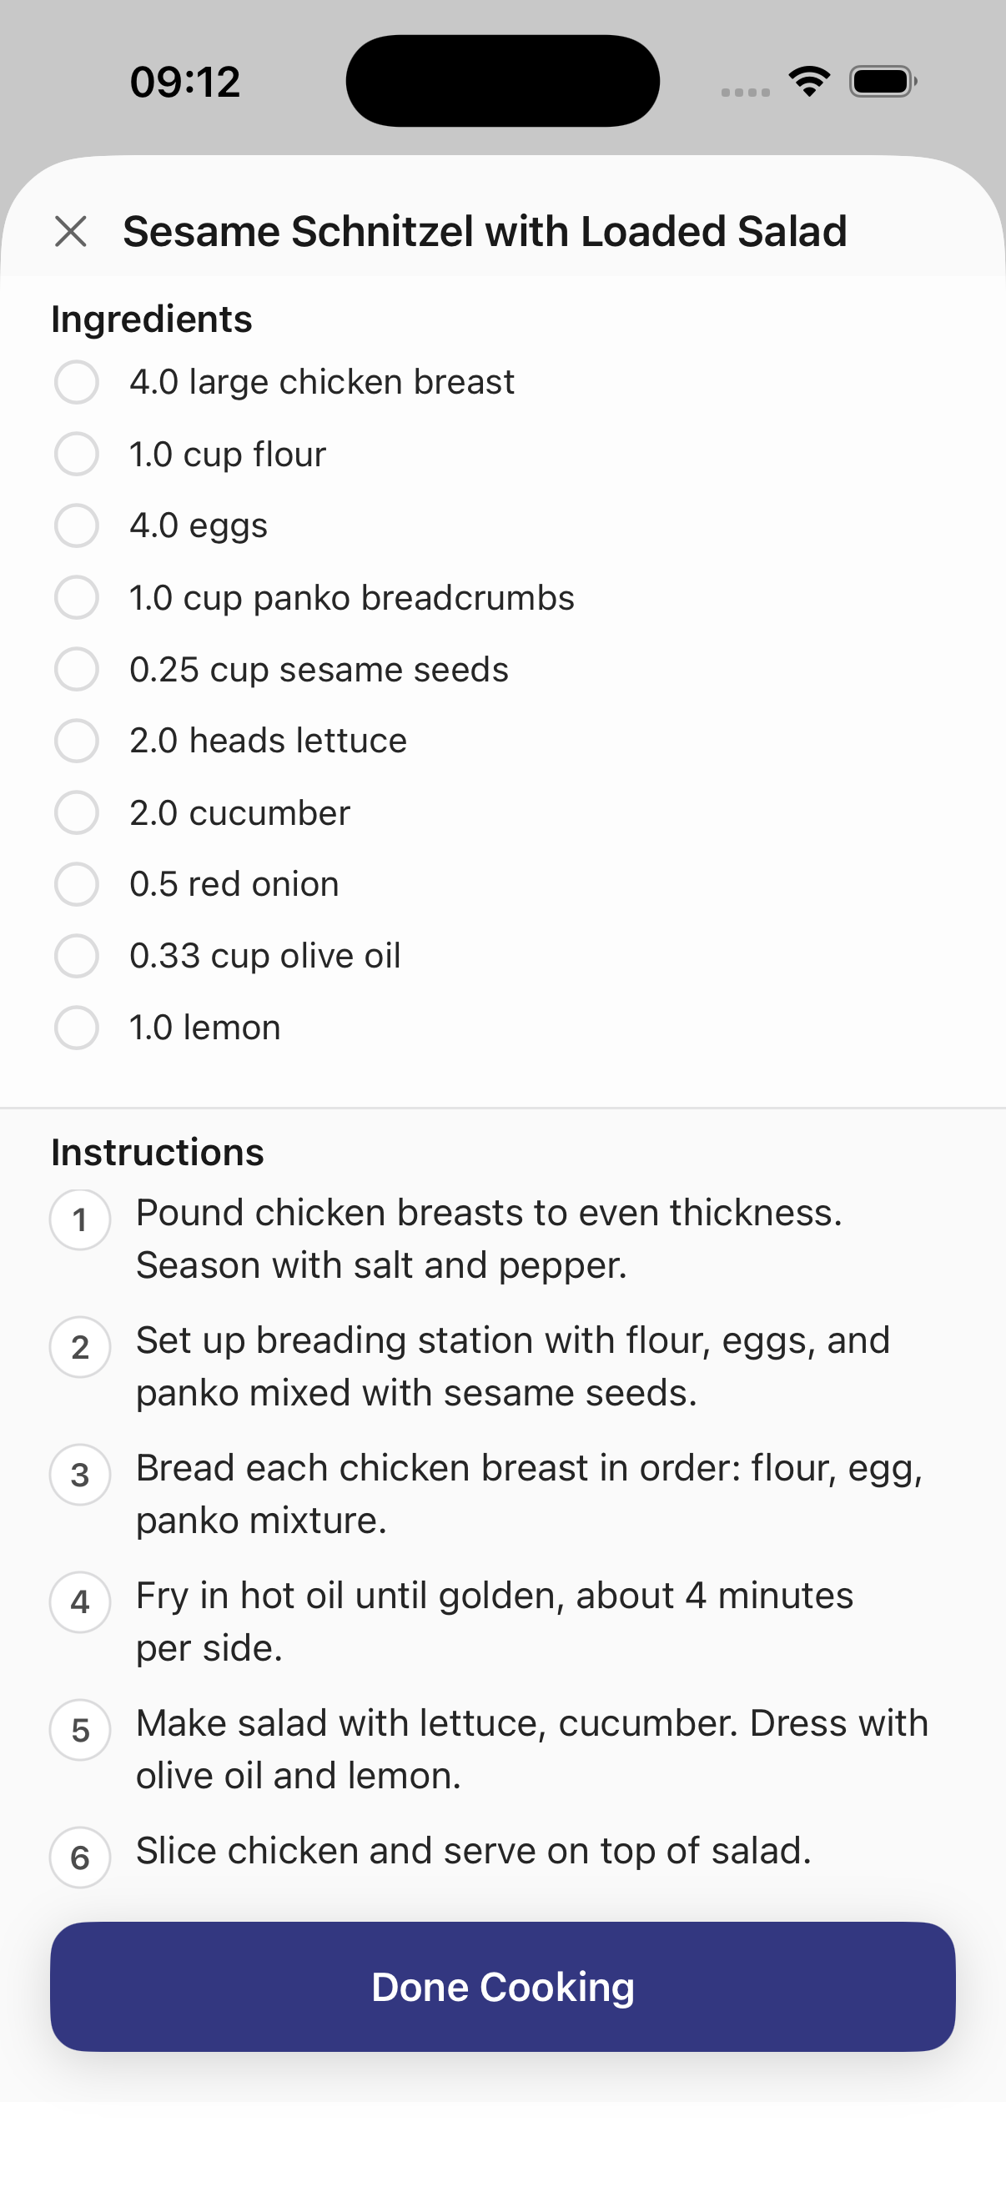Screen dimensions: 1006x2187
Task: Check off 4.0 large chicken breast
Action: tap(77, 382)
